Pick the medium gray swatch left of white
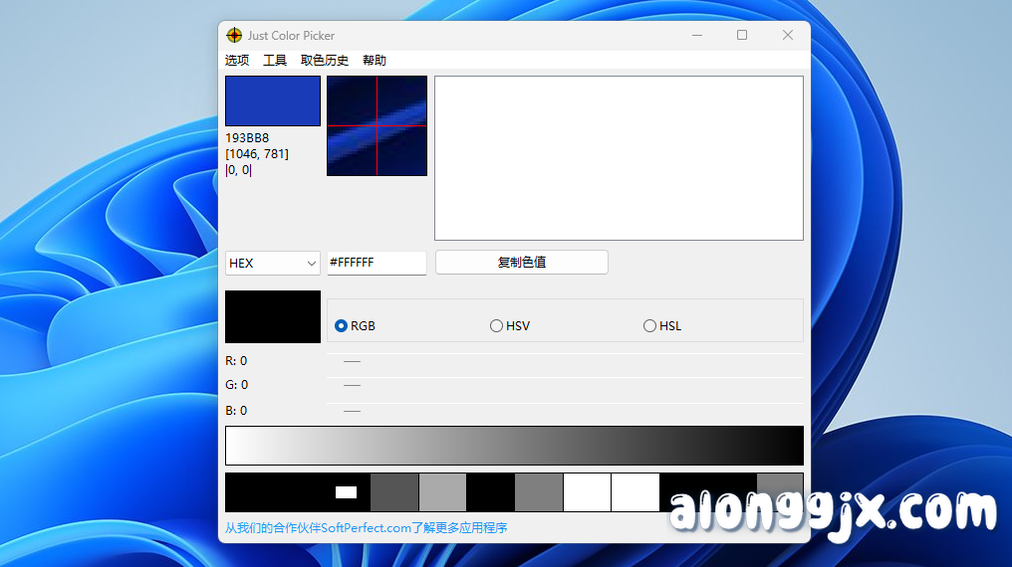Image resolution: width=1012 pixels, height=567 pixels. (539, 492)
